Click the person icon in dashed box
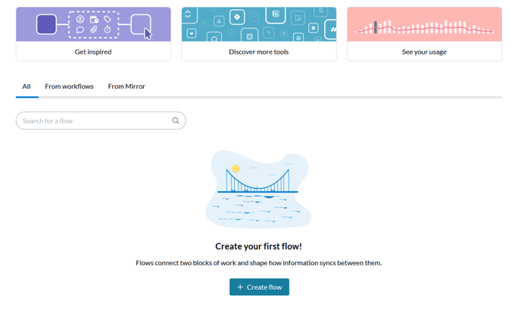This screenshot has height=310, width=521. click(x=80, y=19)
